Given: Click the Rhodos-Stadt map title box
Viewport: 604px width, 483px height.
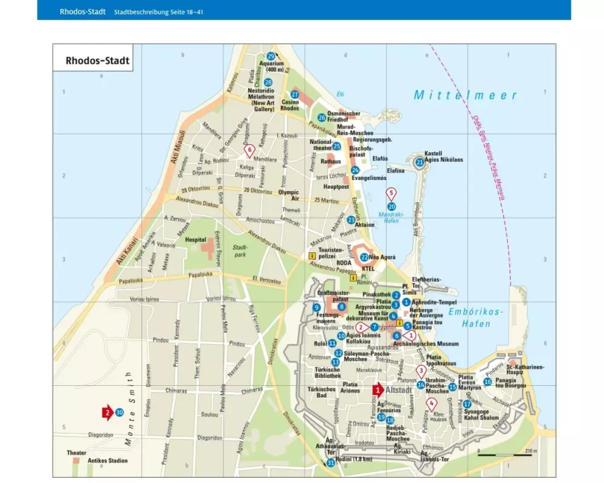Looking at the screenshot, I should click(93, 60).
